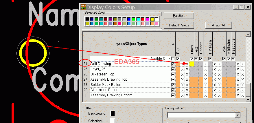
Task: Click the layer list scroll up arrow
Action: tap(248, 34)
